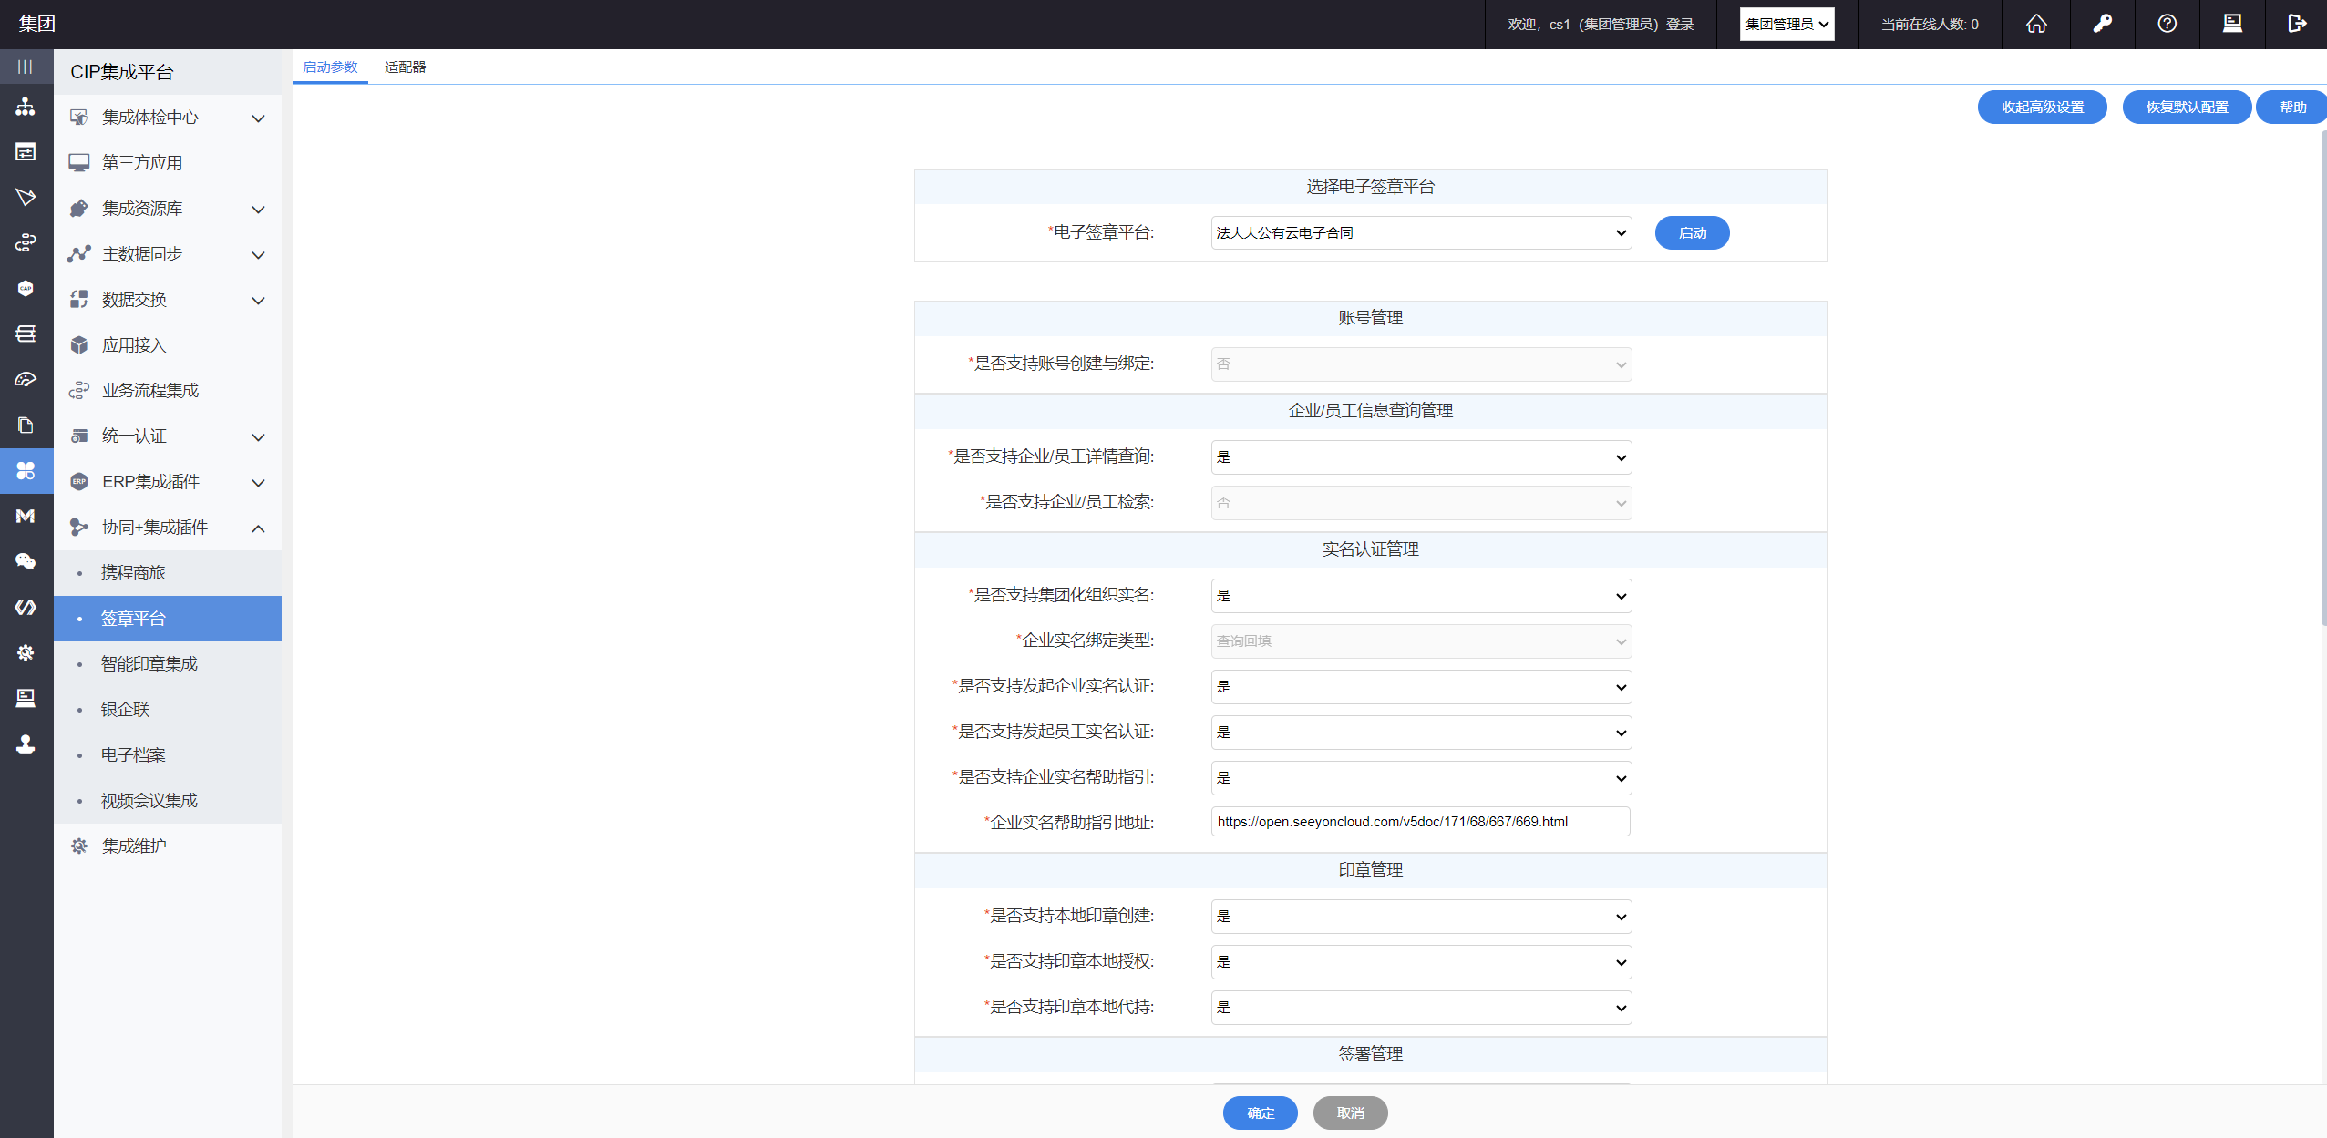Image resolution: width=2327 pixels, height=1138 pixels.
Task: Select 智能印章集成 in sidebar
Action: point(149,664)
